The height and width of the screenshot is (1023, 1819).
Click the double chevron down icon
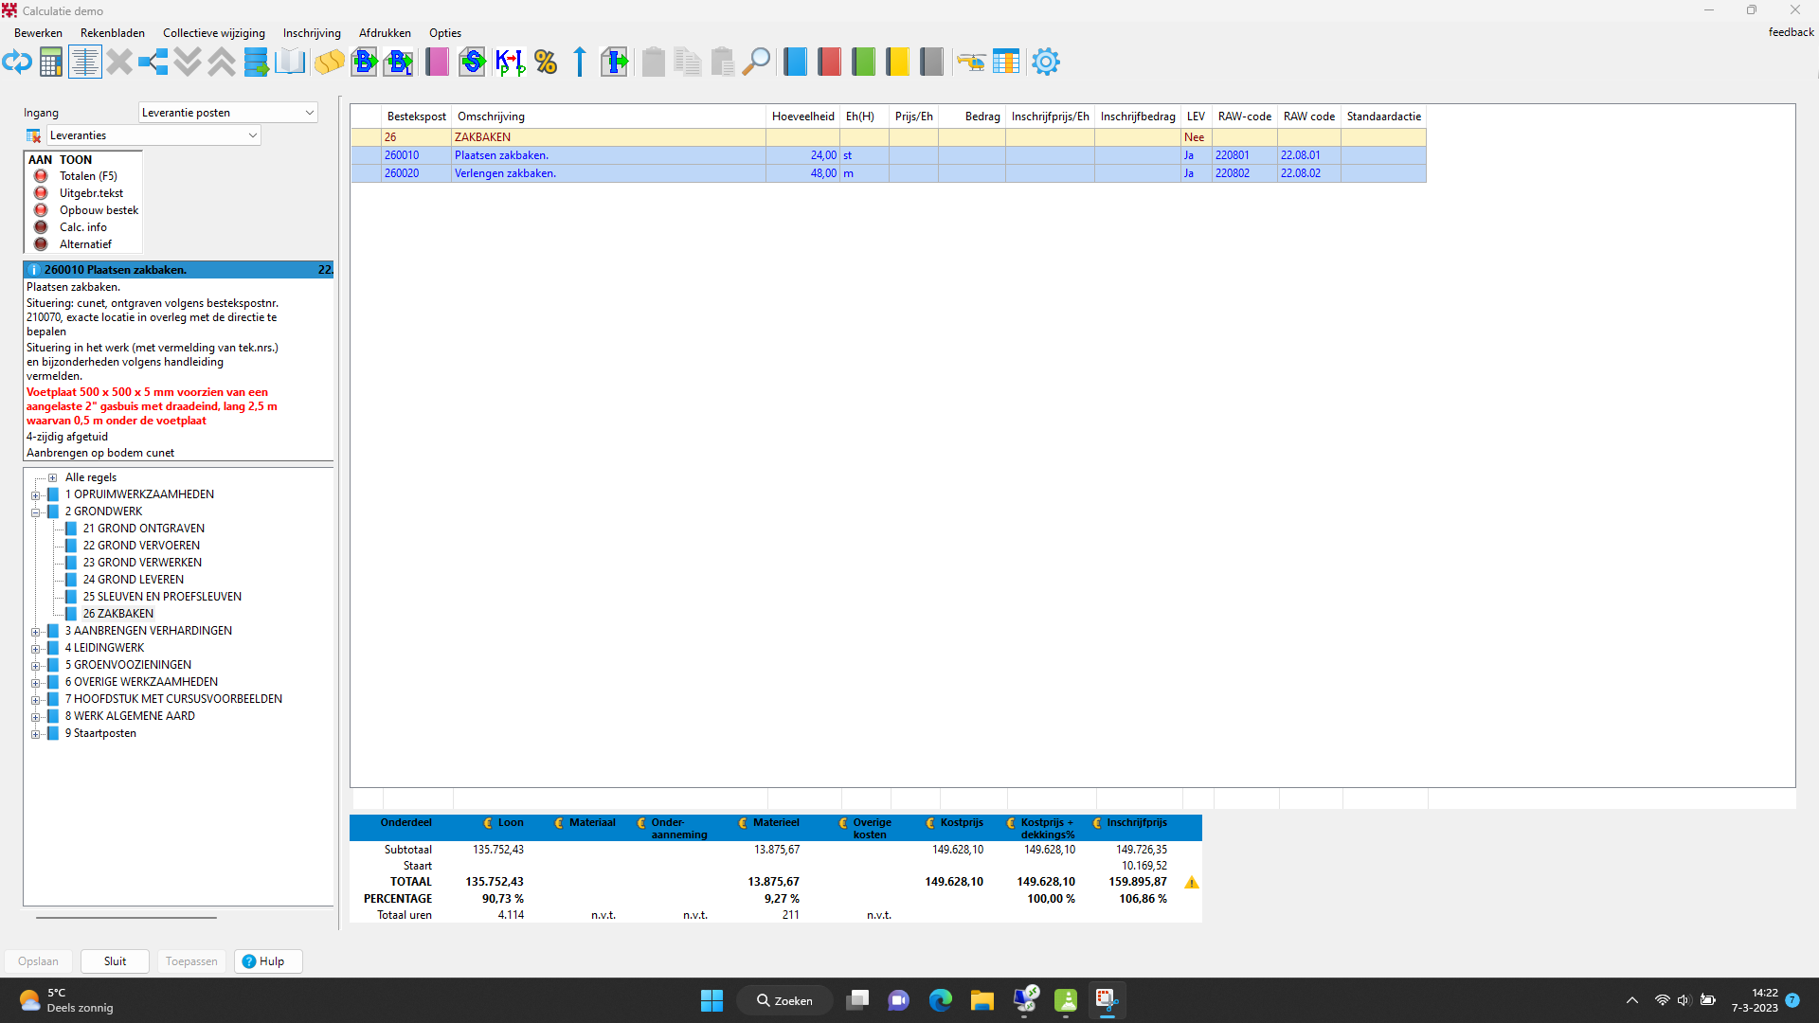(x=188, y=63)
